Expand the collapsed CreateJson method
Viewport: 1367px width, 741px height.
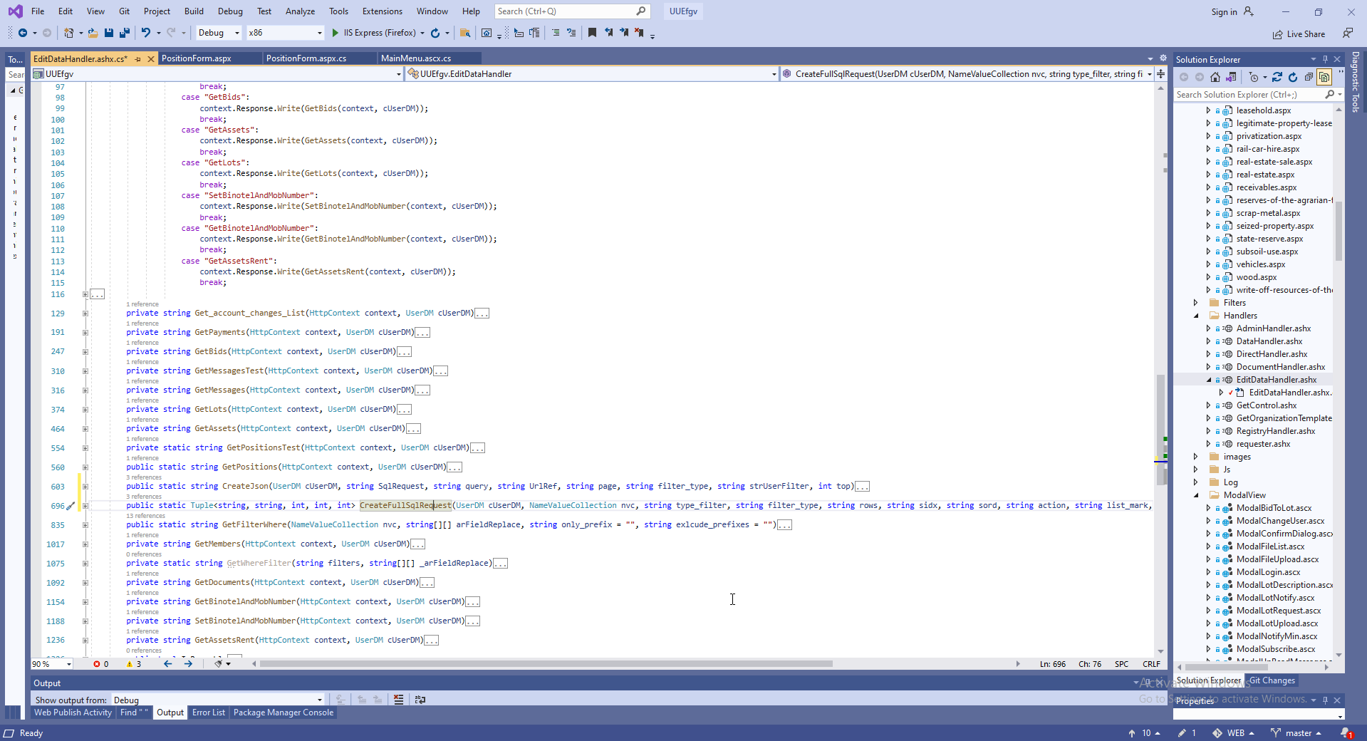point(85,487)
